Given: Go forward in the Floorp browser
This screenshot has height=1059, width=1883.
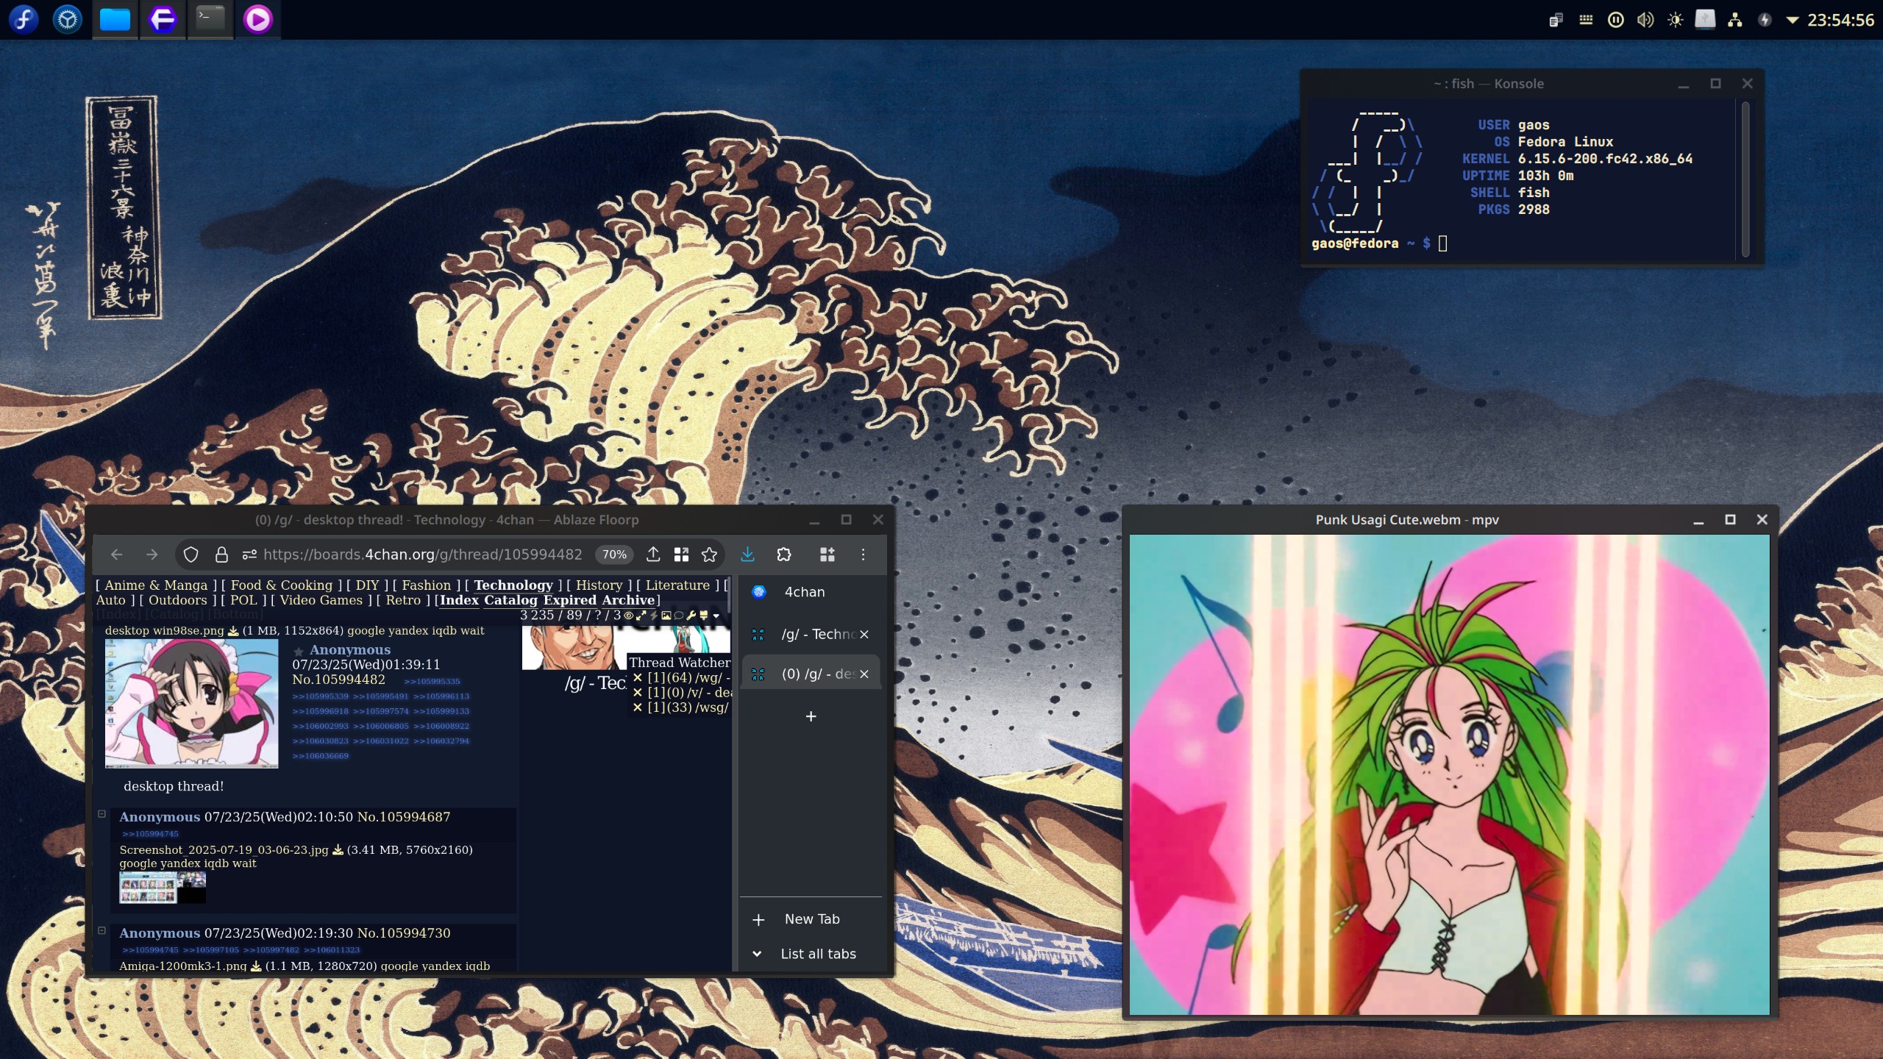Looking at the screenshot, I should (152, 555).
